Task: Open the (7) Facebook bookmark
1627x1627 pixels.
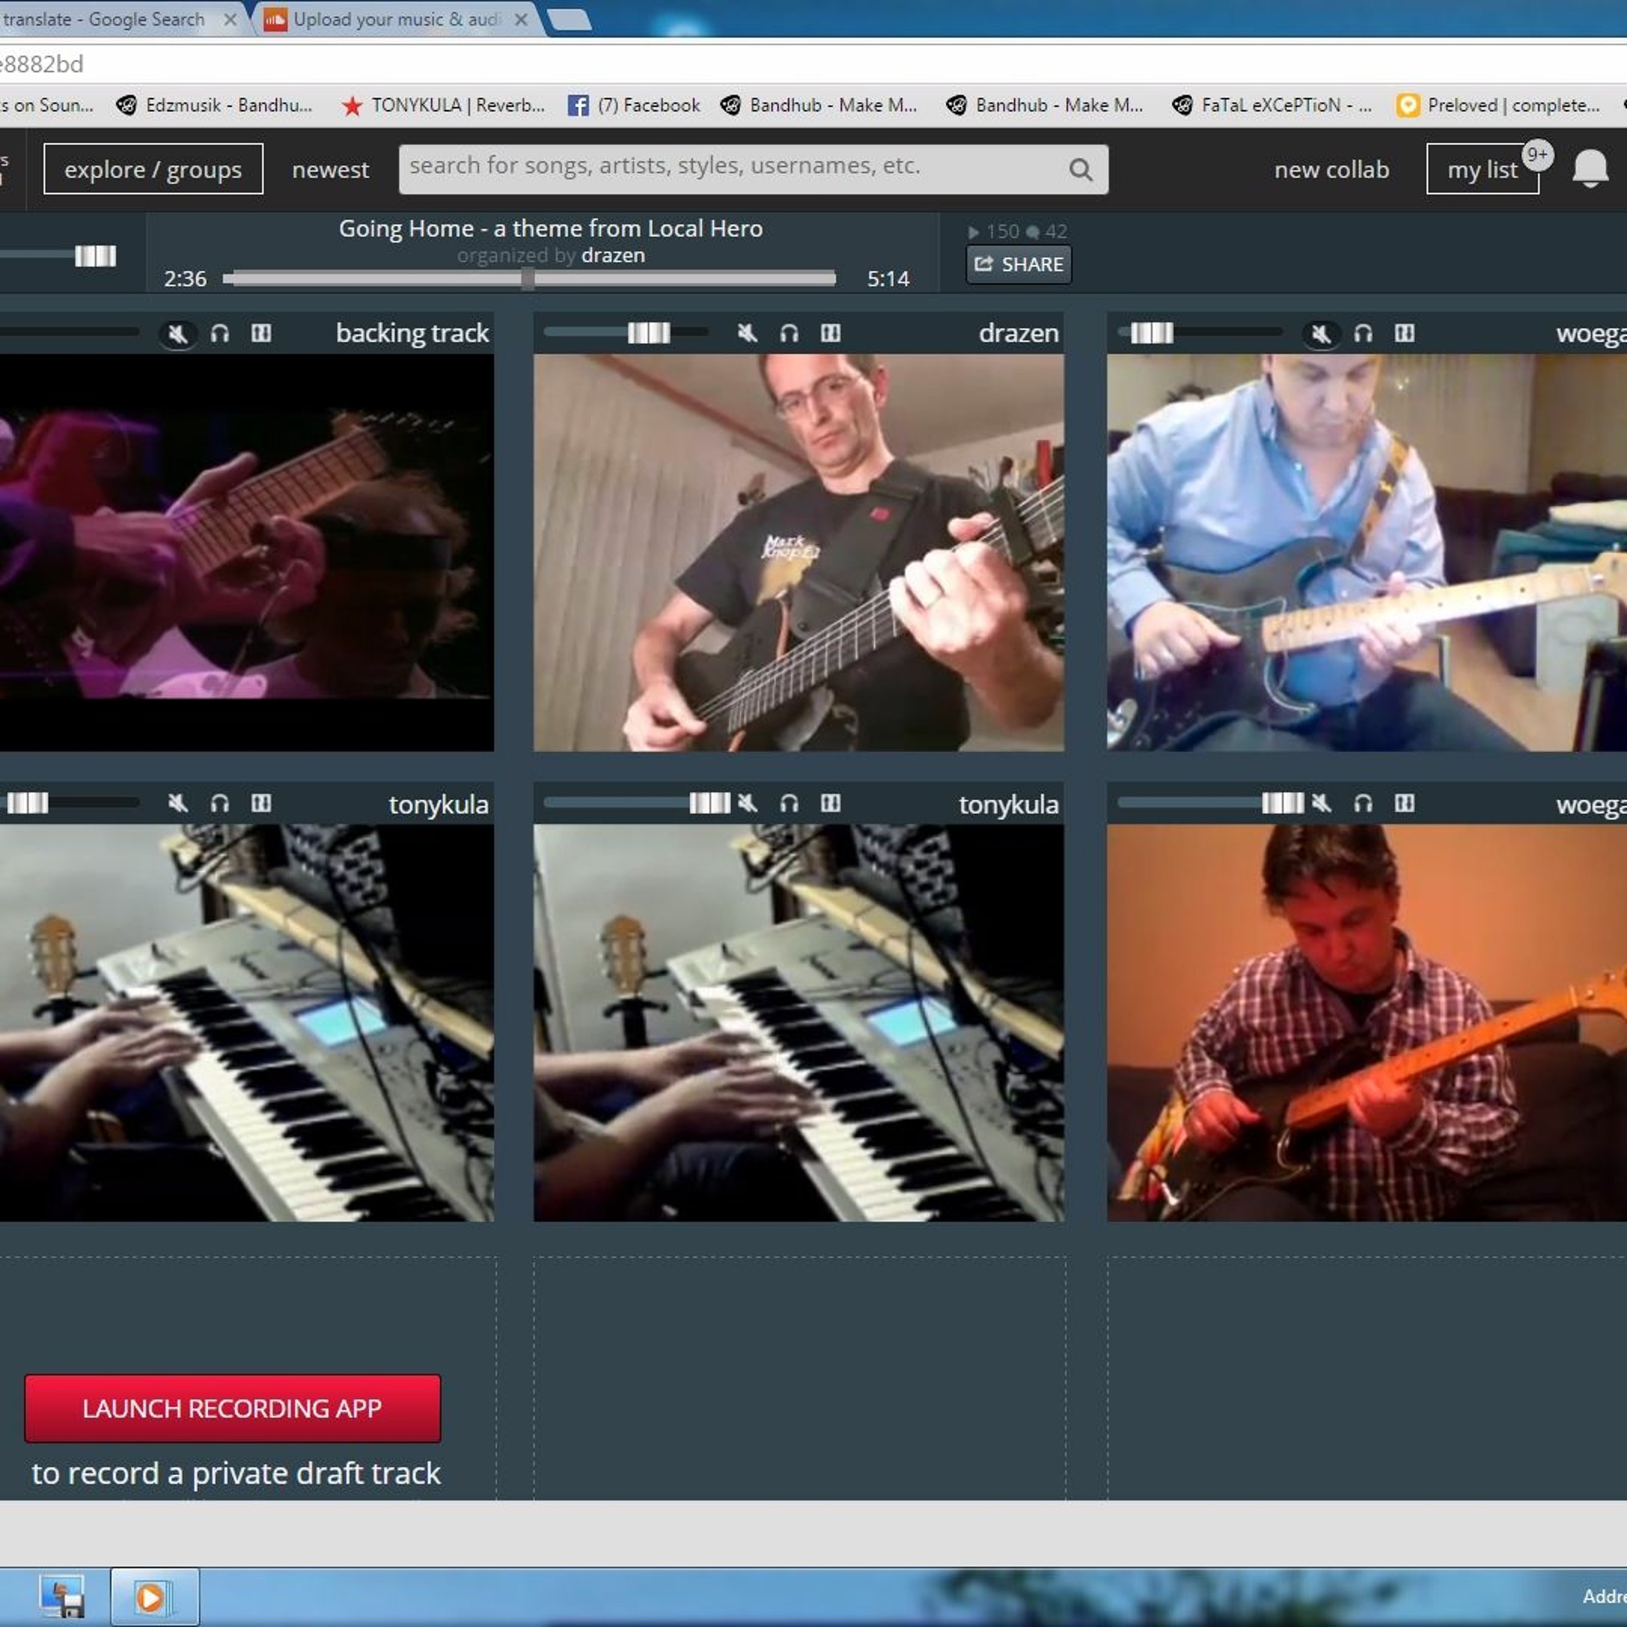Action: pyautogui.click(x=634, y=105)
